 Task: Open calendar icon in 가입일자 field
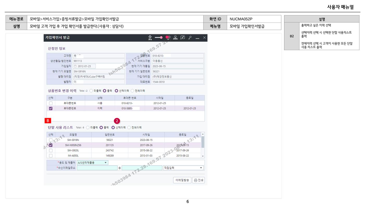pyautogui.click(x=75, y=66)
